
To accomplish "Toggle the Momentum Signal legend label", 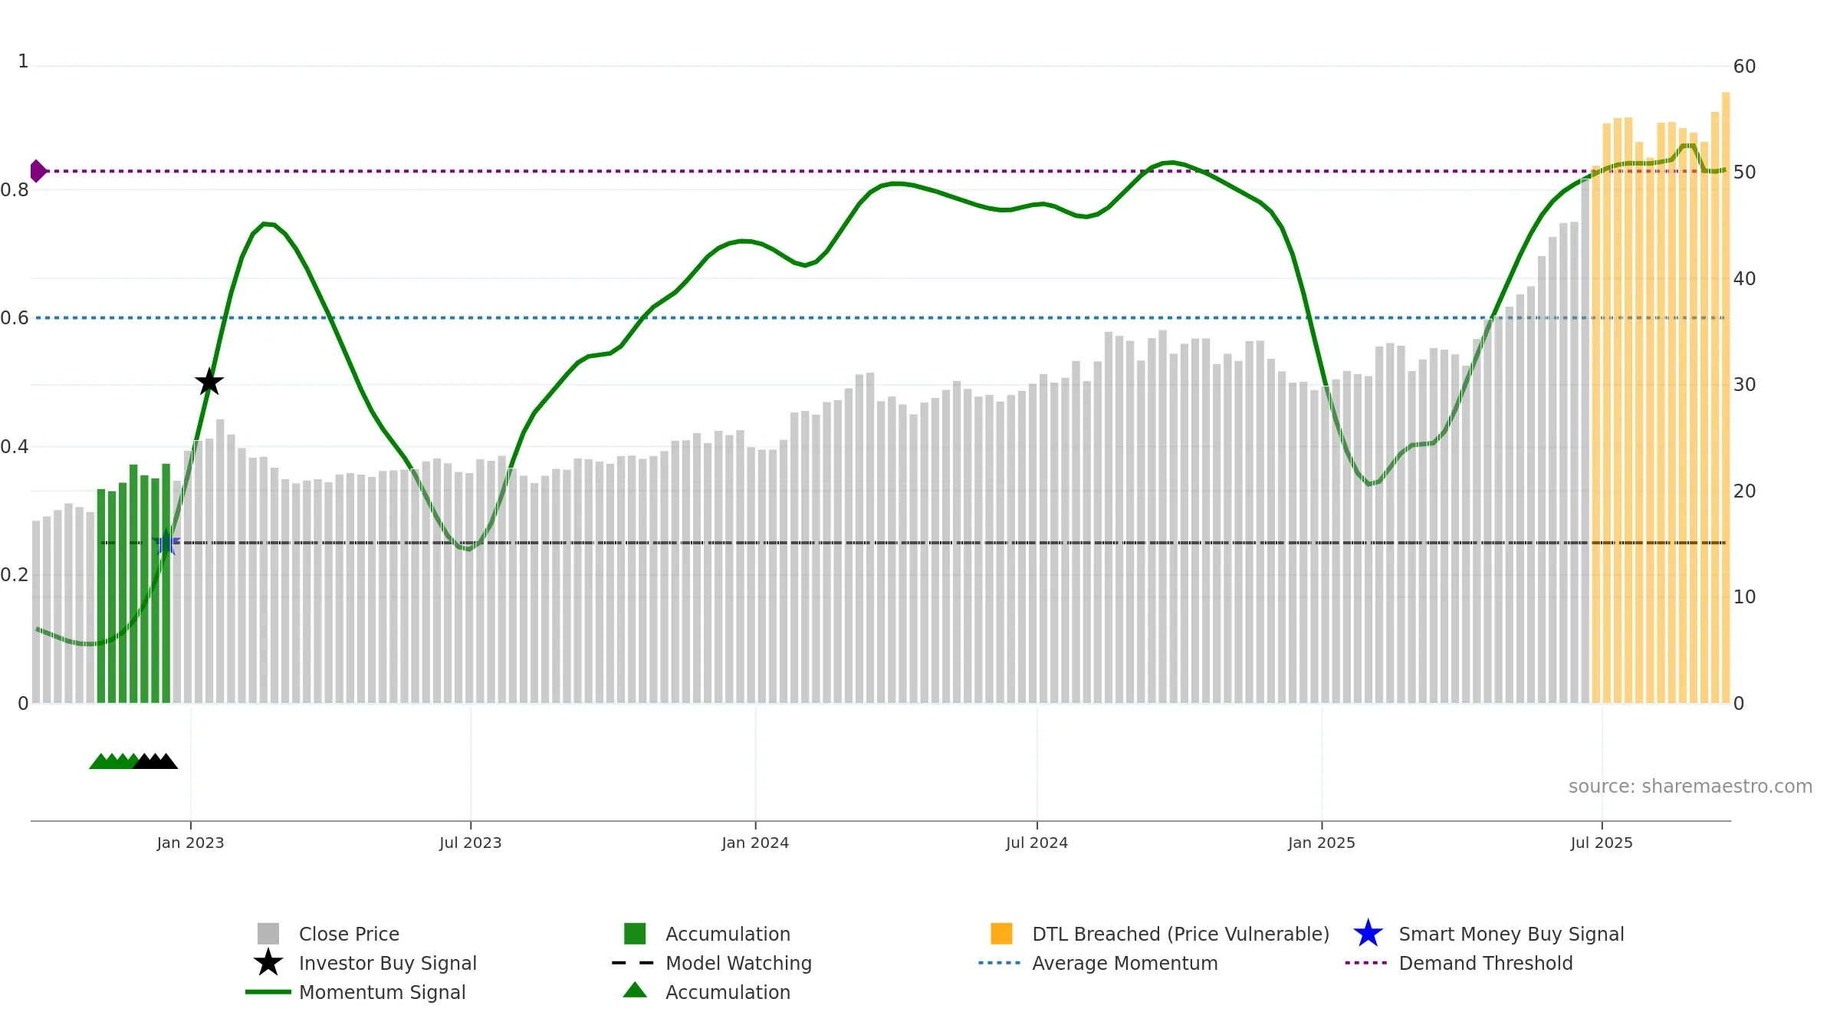I will (x=383, y=992).
